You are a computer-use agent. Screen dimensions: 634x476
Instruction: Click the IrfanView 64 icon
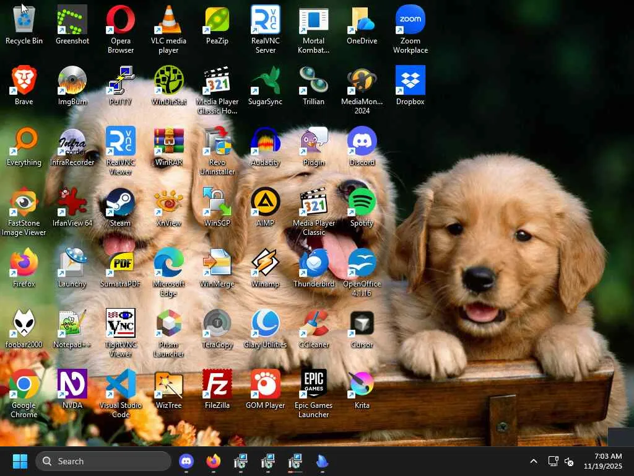(x=72, y=207)
